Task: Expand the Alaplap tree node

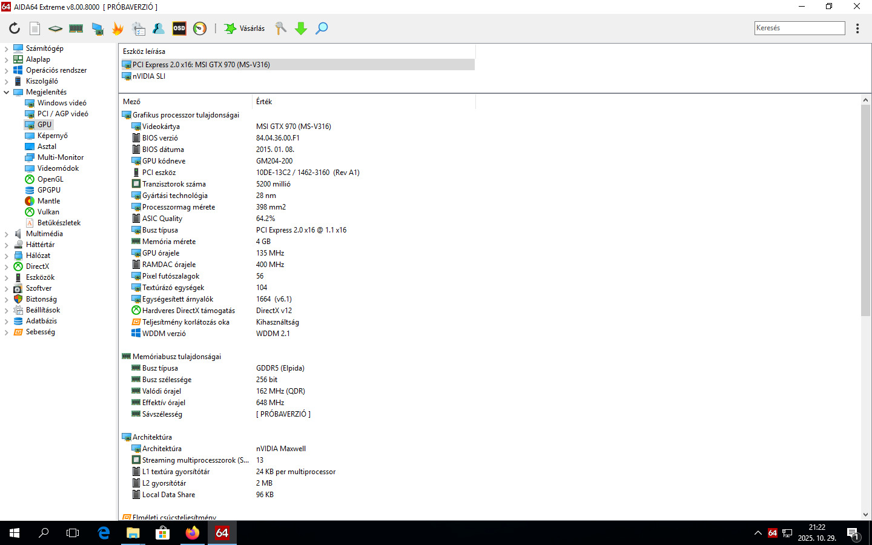Action: click(x=7, y=59)
